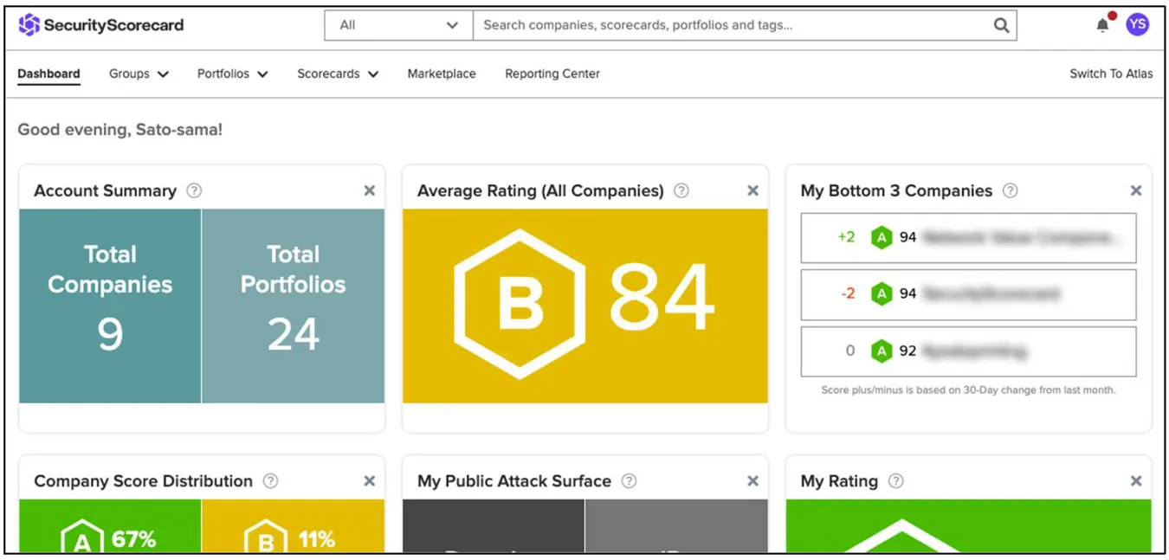Viewport: 1169px width, 560px height.
Task: Open the YS user avatar menu
Action: tap(1137, 24)
